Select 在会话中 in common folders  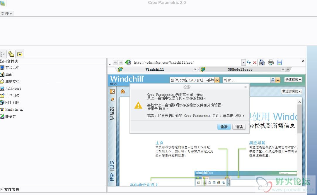pos(10,67)
